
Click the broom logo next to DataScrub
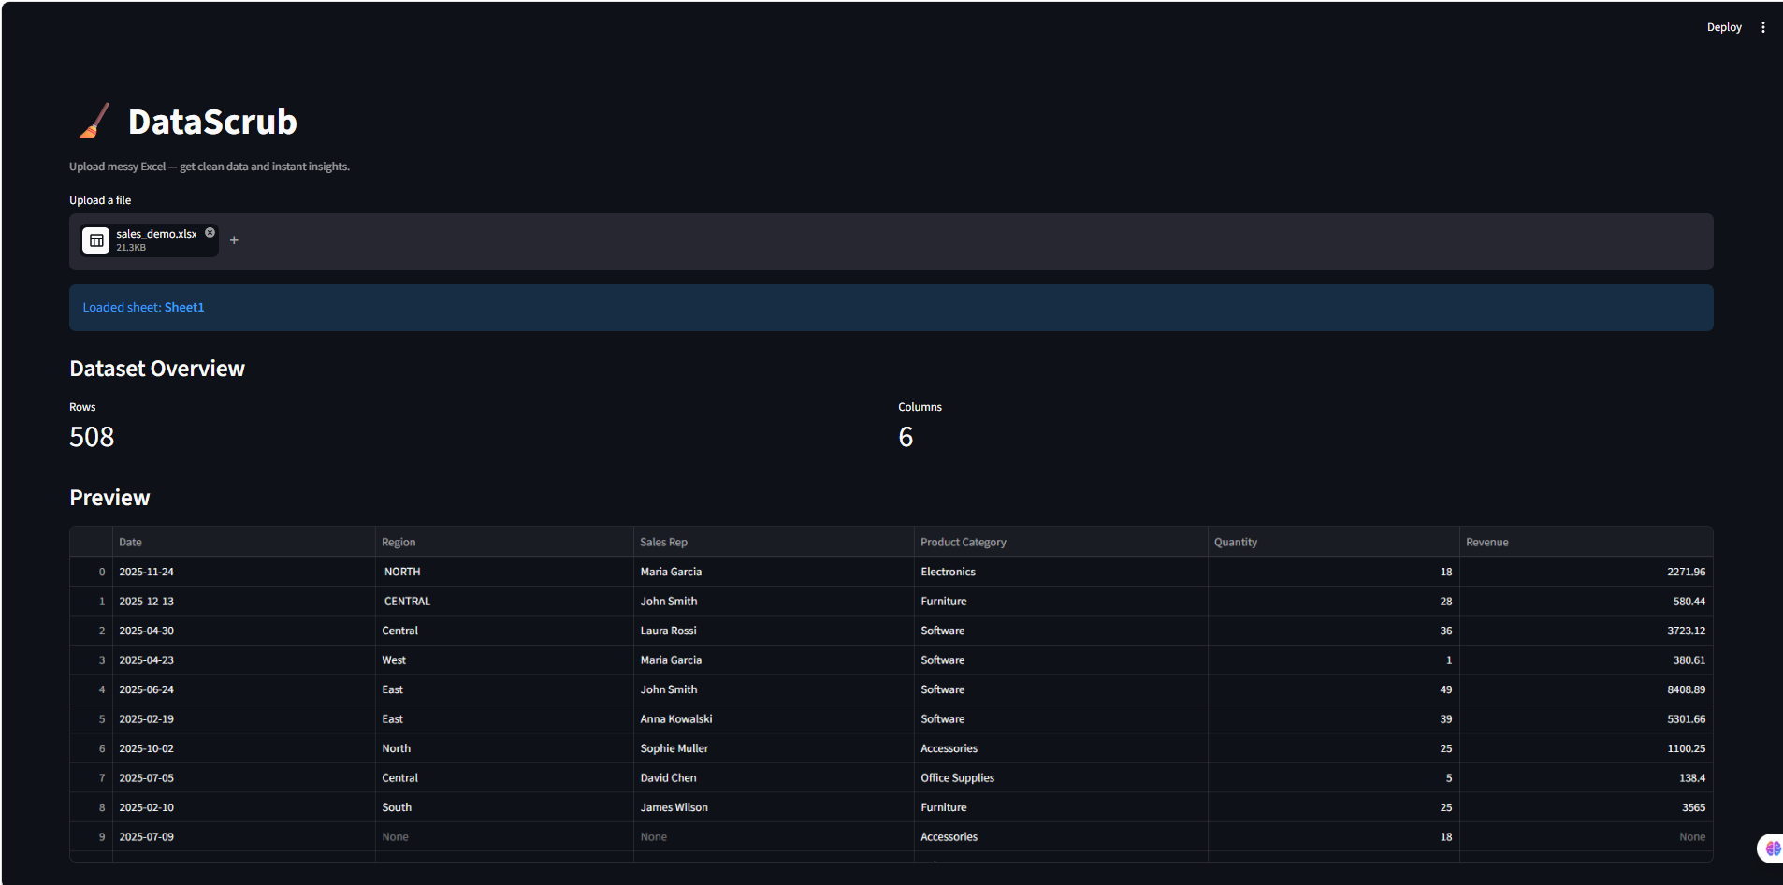(x=94, y=122)
